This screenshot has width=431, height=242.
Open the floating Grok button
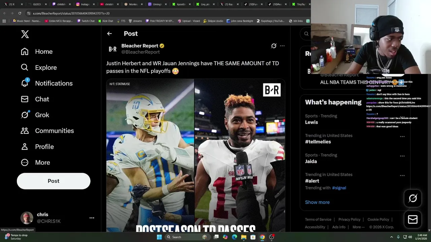tap(413, 198)
